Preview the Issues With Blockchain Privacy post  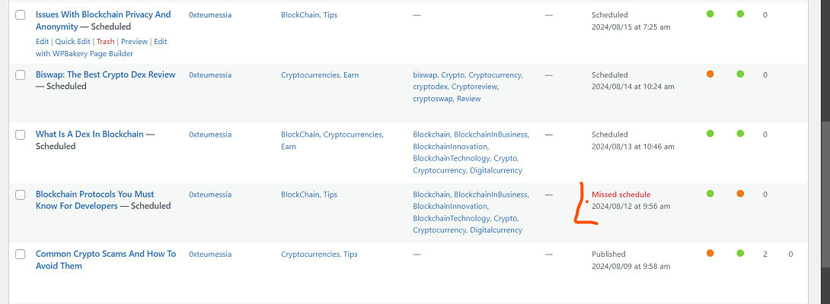pos(134,42)
